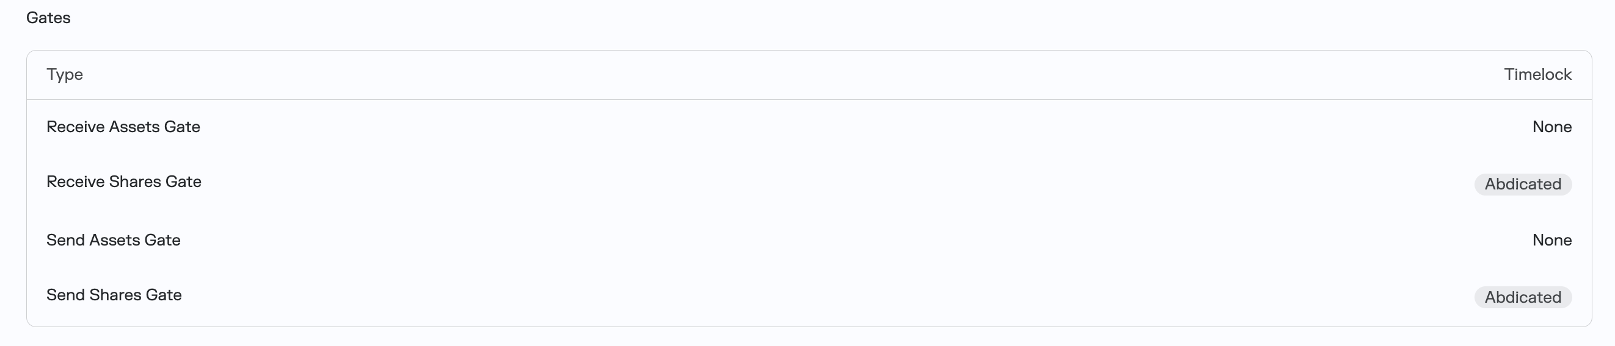The image size is (1615, 346).
Task: Click the word Receive in Receive Assets Gate
Action: point(75,127)
